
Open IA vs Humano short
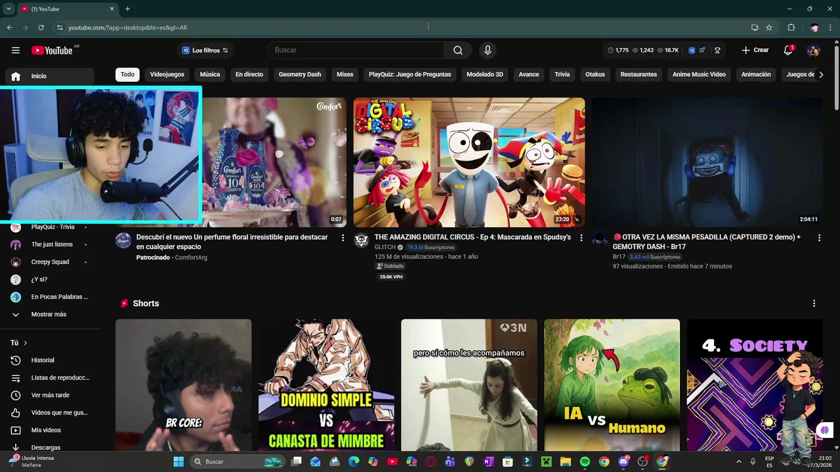[612, 385]
